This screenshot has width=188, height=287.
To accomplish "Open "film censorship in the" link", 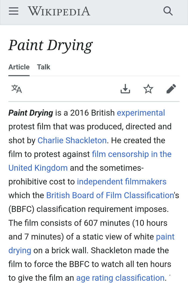I will [x=132, y=154].
